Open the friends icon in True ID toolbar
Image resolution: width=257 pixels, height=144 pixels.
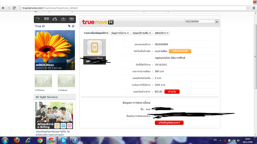pos(63,19)
